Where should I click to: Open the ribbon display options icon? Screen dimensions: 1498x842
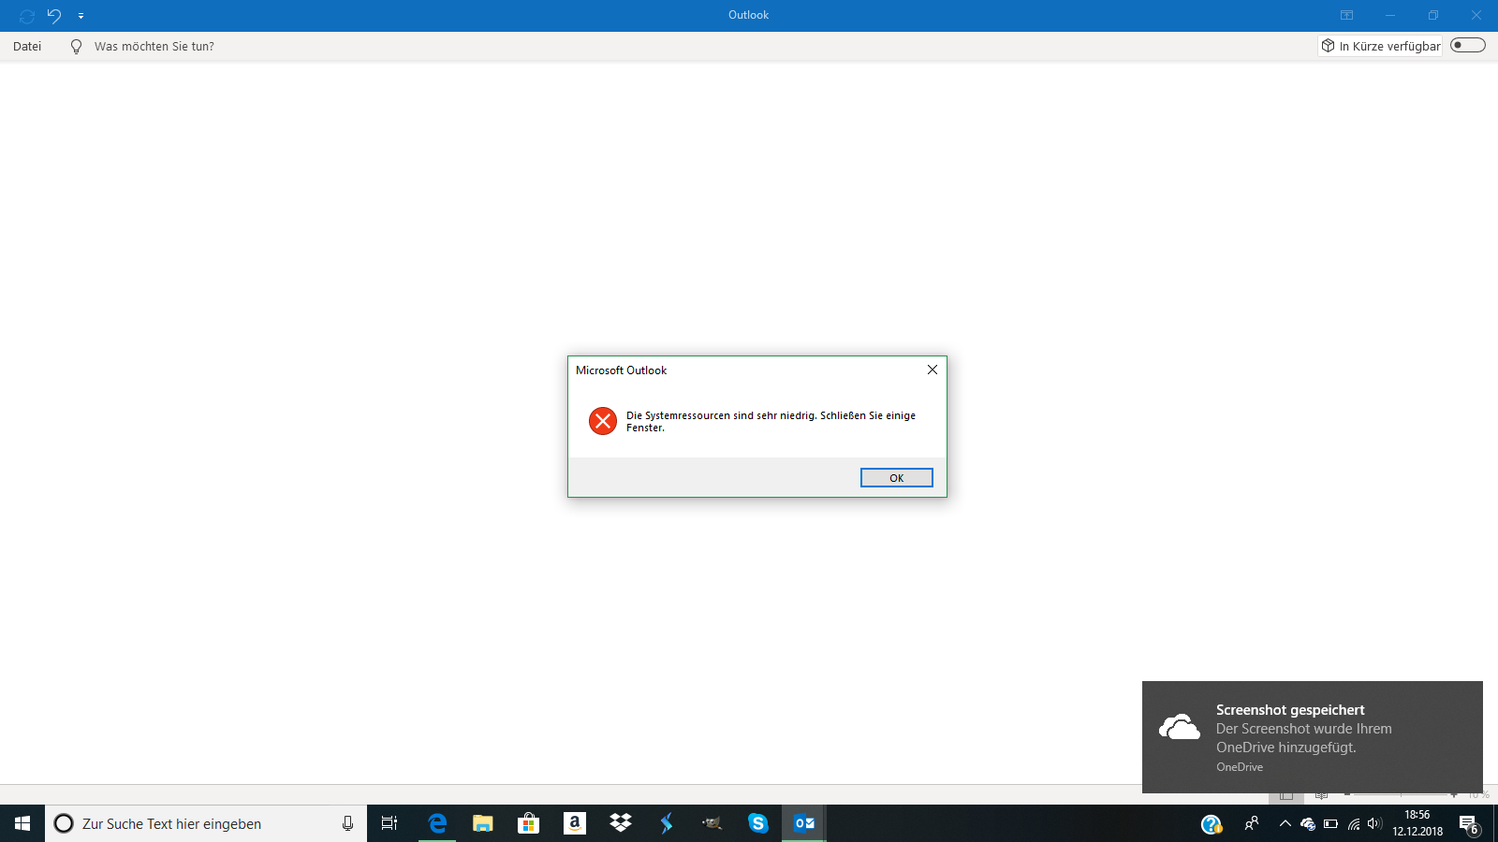point(1346,15)
